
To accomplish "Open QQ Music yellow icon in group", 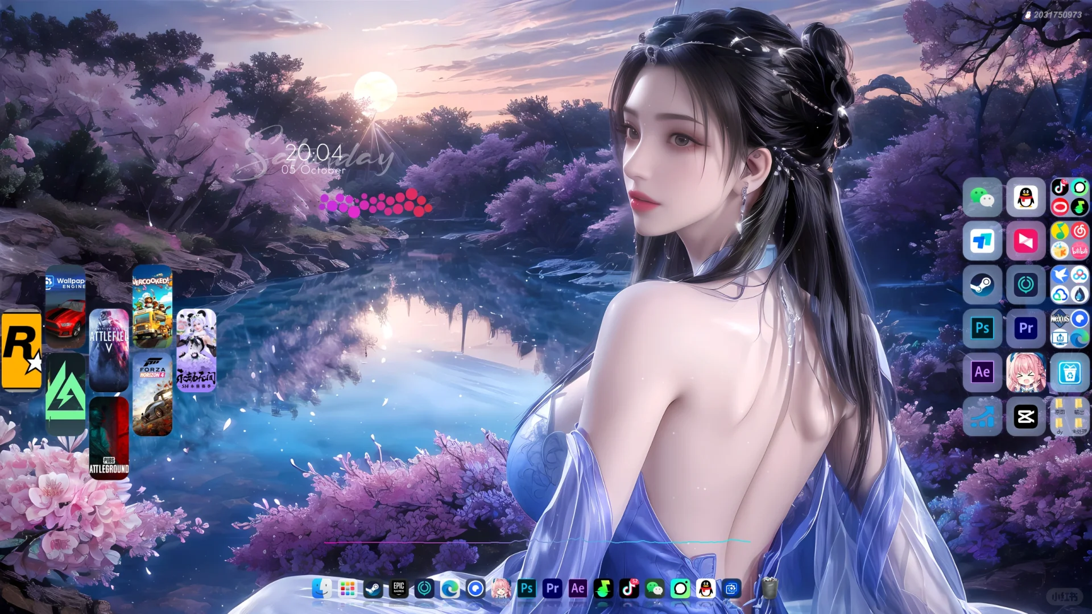I will coord(1060,231).
